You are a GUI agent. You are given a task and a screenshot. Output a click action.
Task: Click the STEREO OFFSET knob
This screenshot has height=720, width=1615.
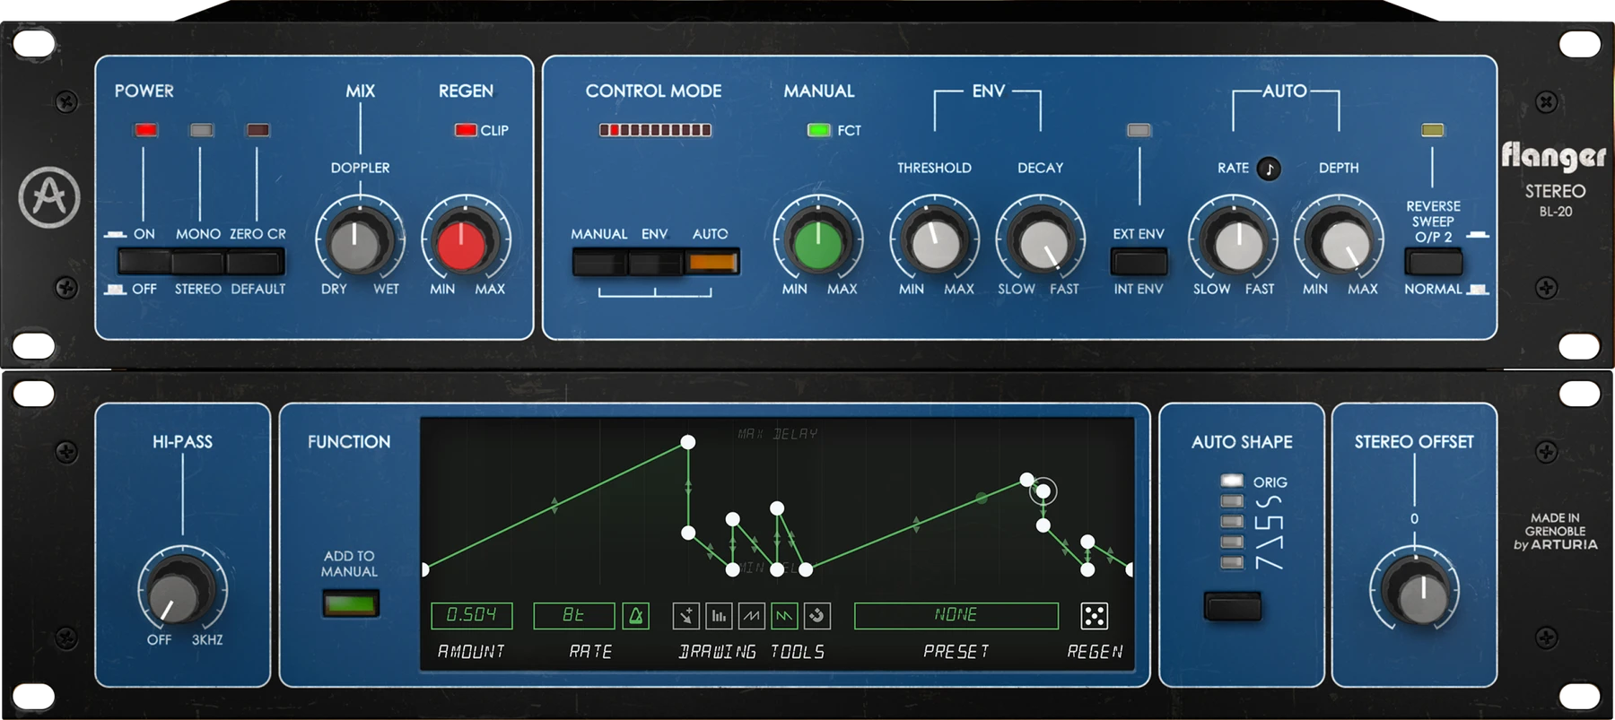[1416, 592]
